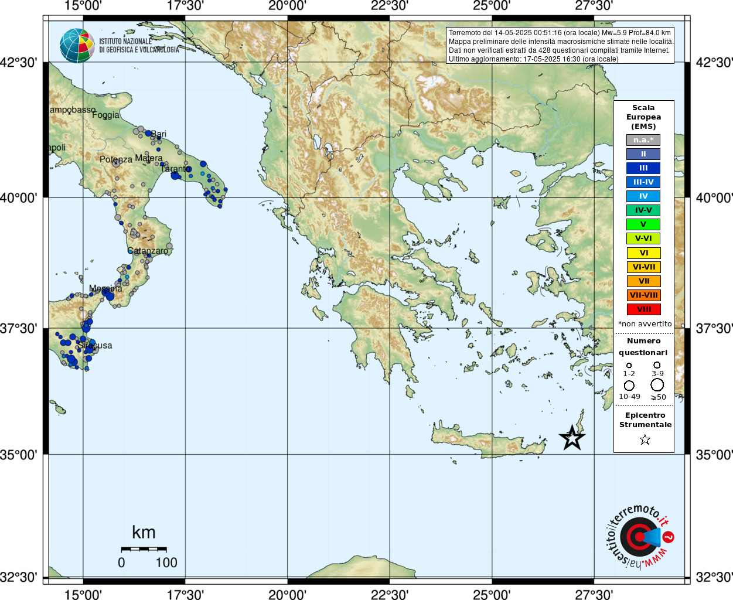Click the largest questionnaire circle ≥50
Viewport: 733px width, 600px height.
tap(657, 385)
